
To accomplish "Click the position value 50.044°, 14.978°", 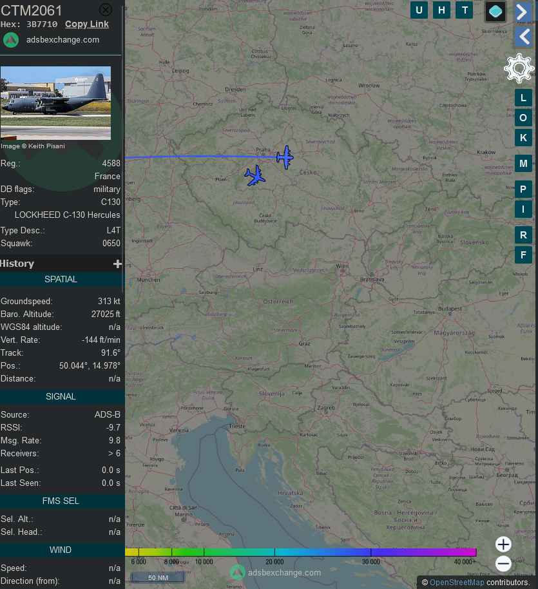I will point(90,366).
